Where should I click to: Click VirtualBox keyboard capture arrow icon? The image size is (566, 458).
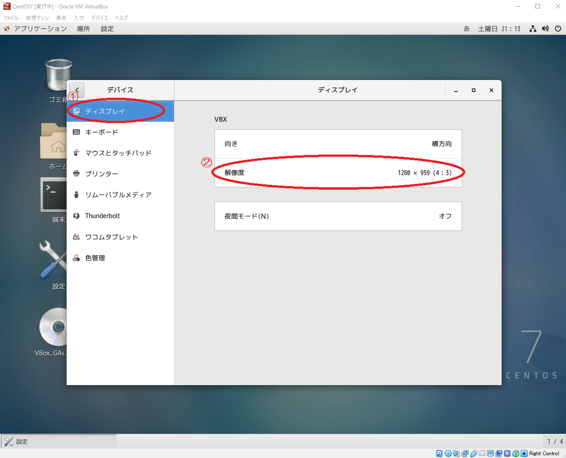tap(524, 453)
